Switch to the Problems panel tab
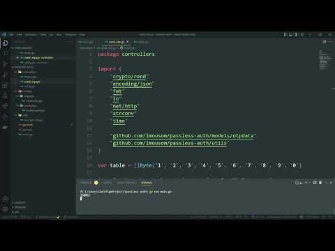This screenshot has width=335, height=251. click(x=87, y=183)
